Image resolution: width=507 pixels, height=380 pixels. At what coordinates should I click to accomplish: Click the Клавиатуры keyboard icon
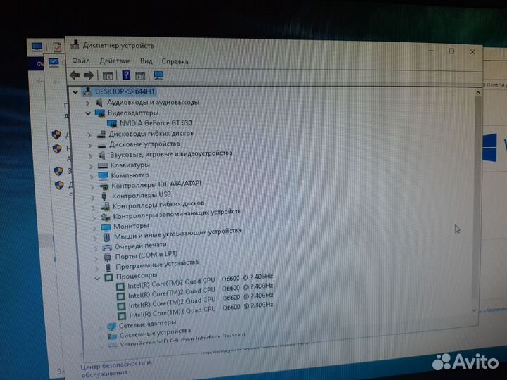tap(102, 165)
